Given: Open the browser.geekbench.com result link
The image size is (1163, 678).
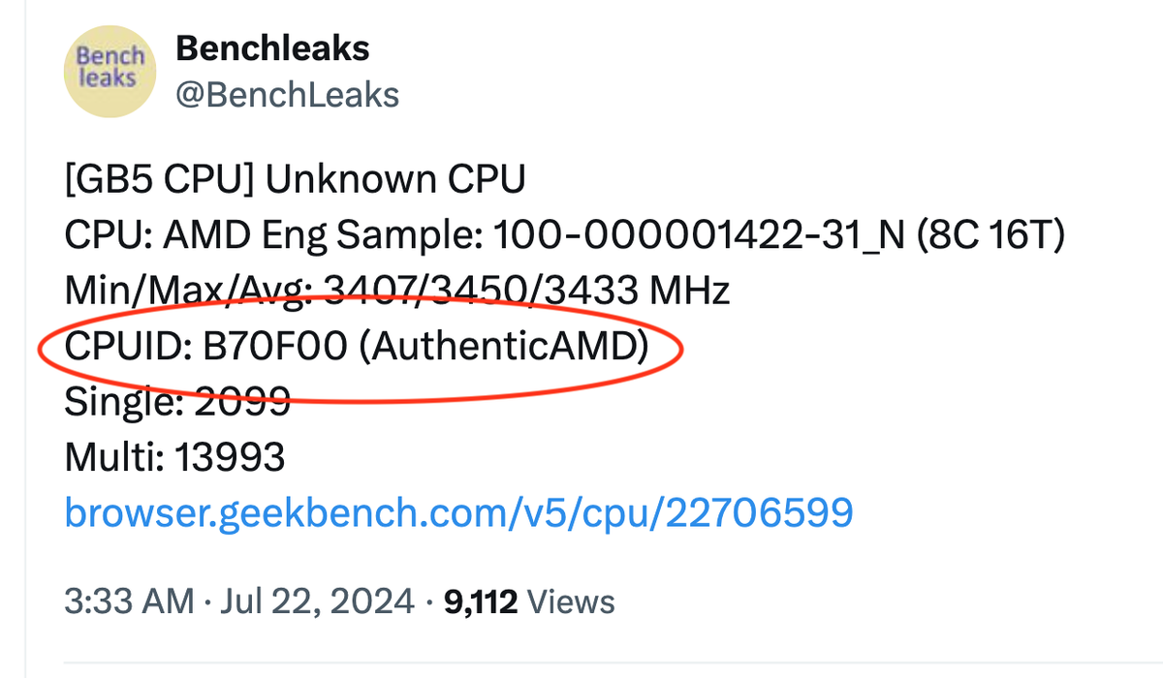Looking at the screenshot, I should 458,510.
